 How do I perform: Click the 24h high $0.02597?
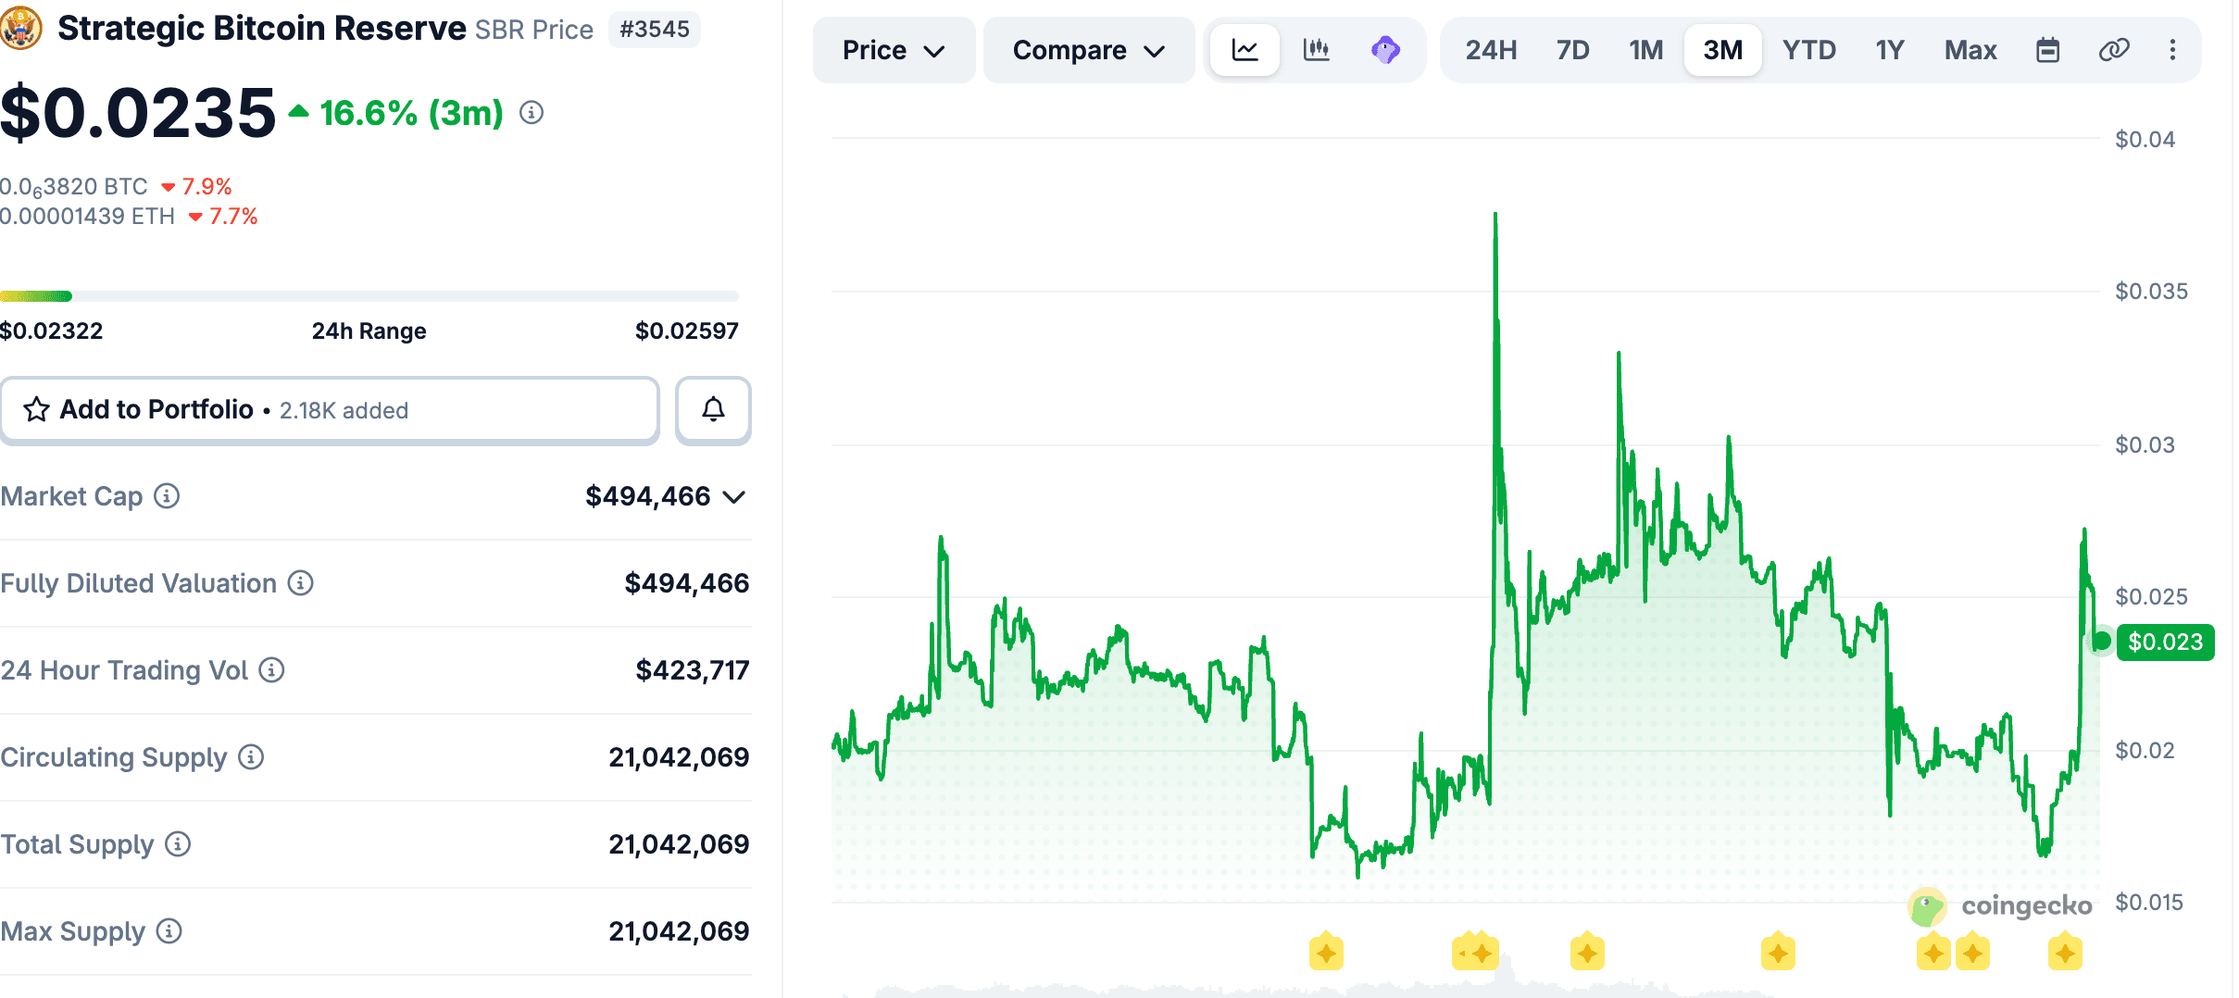pyautogui.click(x=687, y=331)
